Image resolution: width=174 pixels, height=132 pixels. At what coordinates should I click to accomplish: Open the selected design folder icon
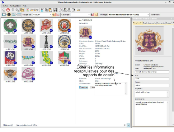pos(32,10)
